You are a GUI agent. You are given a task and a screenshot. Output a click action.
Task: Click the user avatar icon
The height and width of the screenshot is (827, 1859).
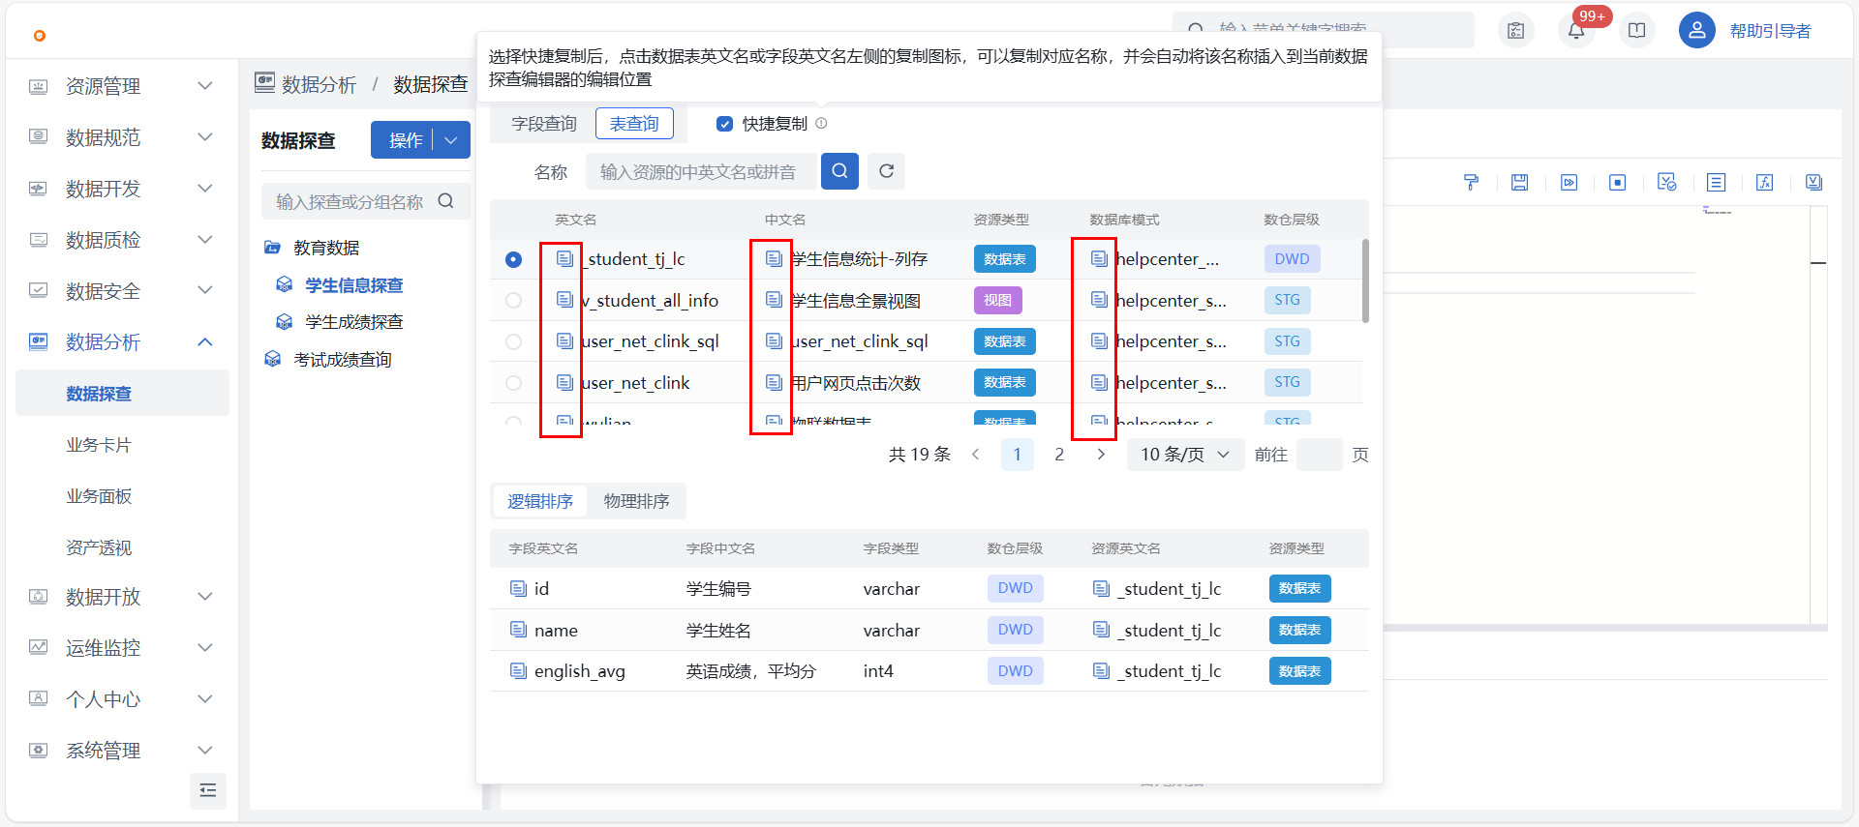tap(1697, 31)
